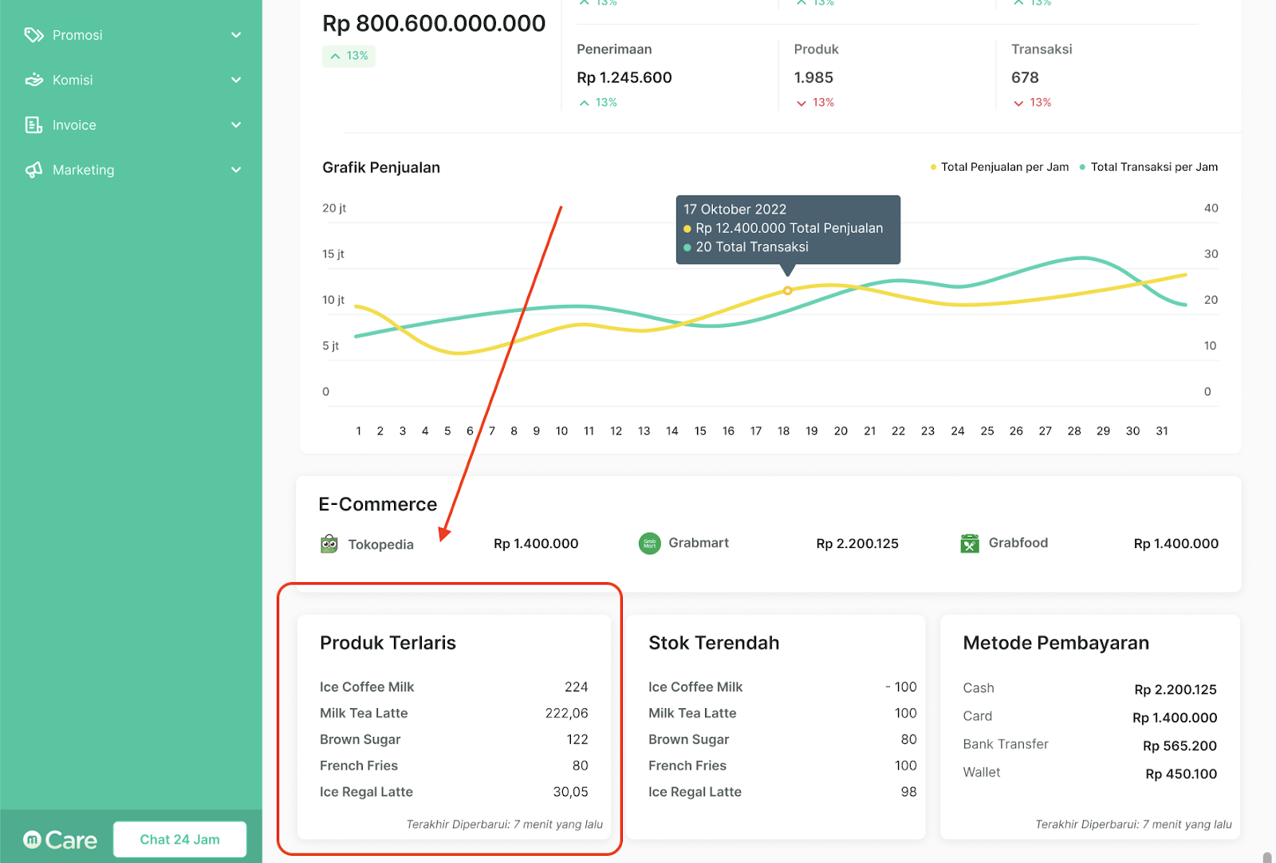Select day 18 on chart axis
Viewport: 1276px width, 863px height.
point(783,431)
